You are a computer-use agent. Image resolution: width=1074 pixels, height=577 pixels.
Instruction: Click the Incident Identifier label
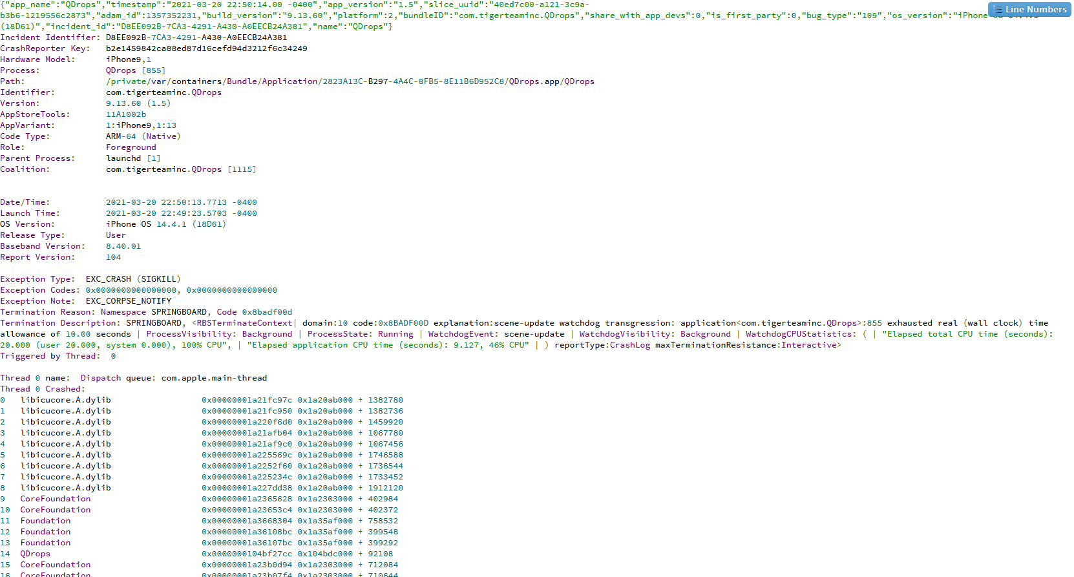[50, 37]
